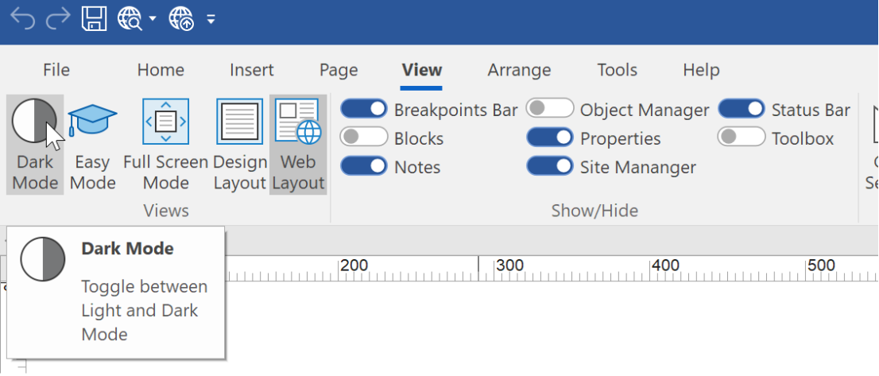The image size is (879, 376).
Task: Click the Redo arrow in title bar
Action: (58, 20)
